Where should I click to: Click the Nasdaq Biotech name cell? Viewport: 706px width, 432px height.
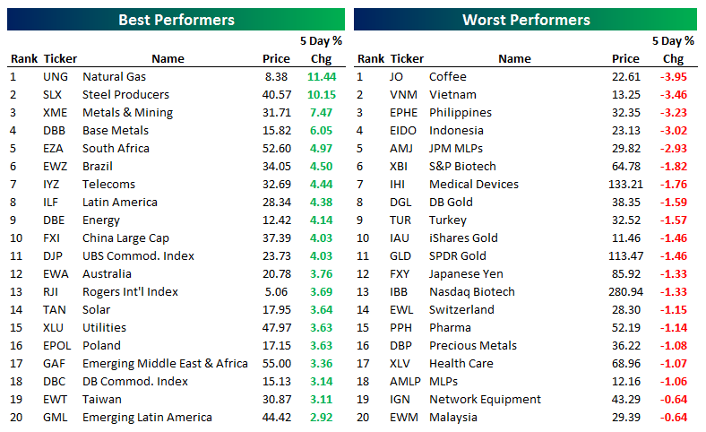pos(472,292)
